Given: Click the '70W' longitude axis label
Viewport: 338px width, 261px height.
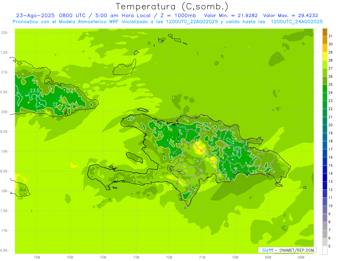Looking at the screenshot, I should (235, 257).
